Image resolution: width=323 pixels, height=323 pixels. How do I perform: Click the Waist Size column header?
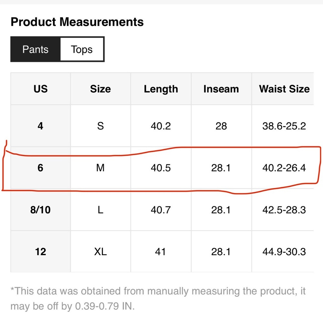pyautogui.click(x=284, y=89)
